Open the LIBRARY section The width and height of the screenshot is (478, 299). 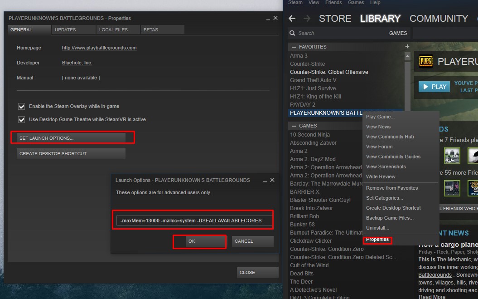point(380,19)
